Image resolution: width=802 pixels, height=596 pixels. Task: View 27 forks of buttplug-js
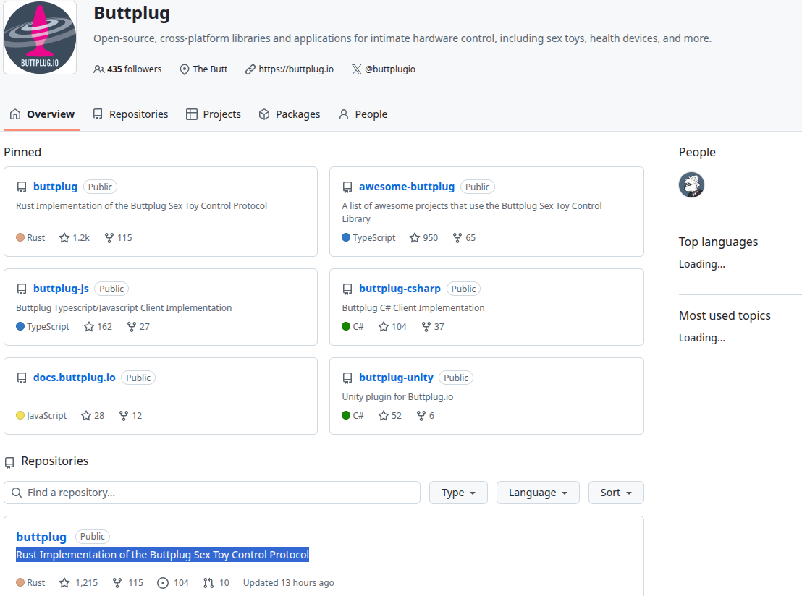138,327
